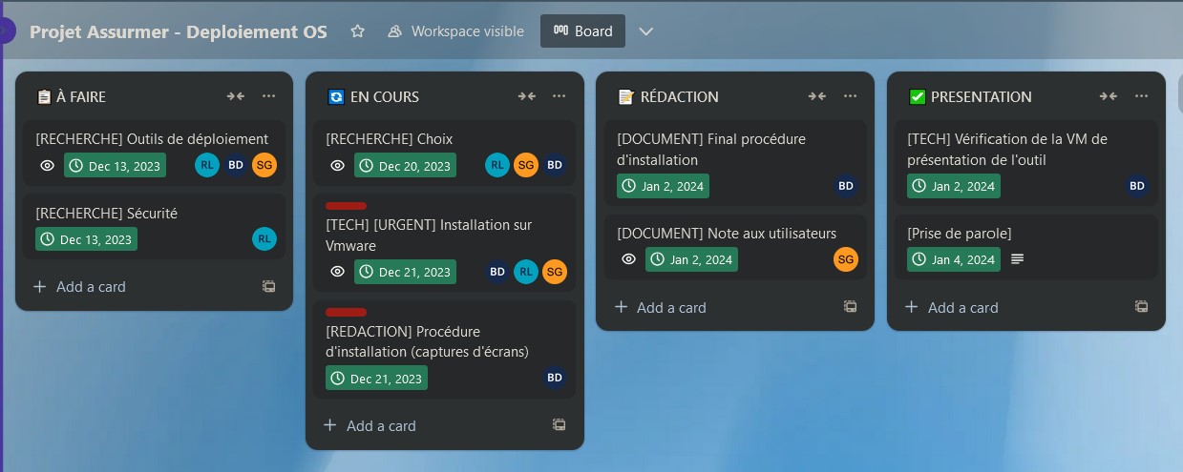Click Jan 4, 2024 due date badge
The height and width of the screenshot is (472, 1183).
pyautogui.click(x=954, y=259)
